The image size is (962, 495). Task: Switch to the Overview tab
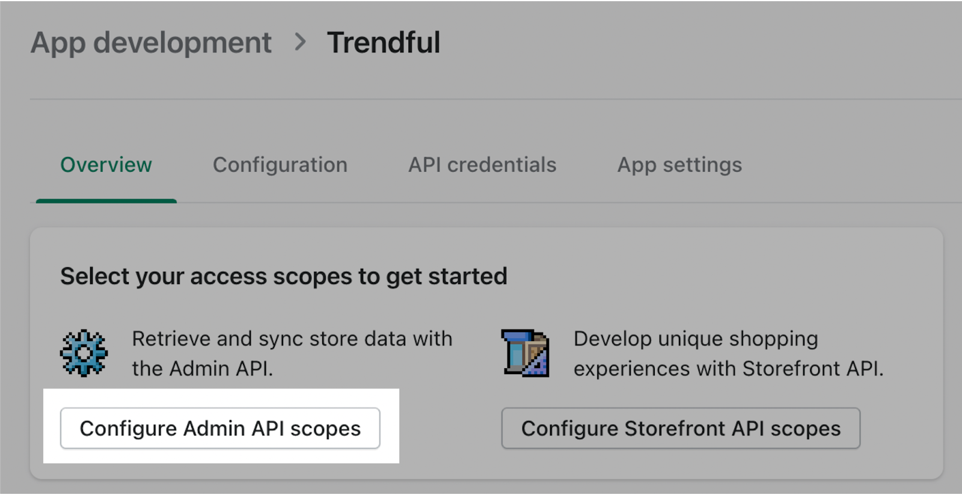[x=106, y=165]
